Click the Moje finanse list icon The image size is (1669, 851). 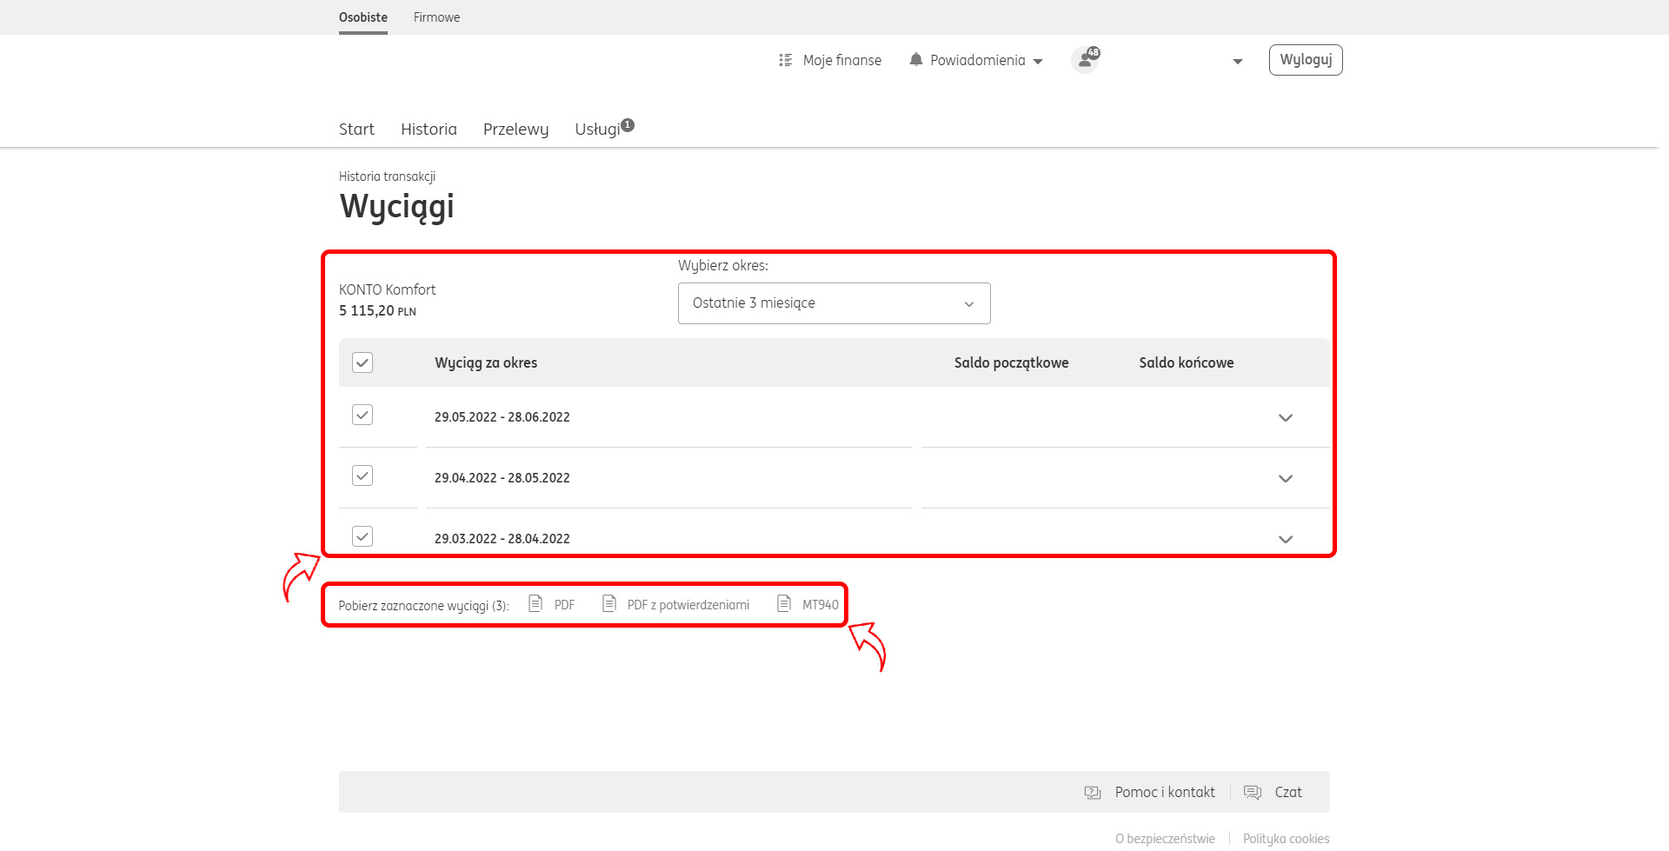[x=785, y=60]
